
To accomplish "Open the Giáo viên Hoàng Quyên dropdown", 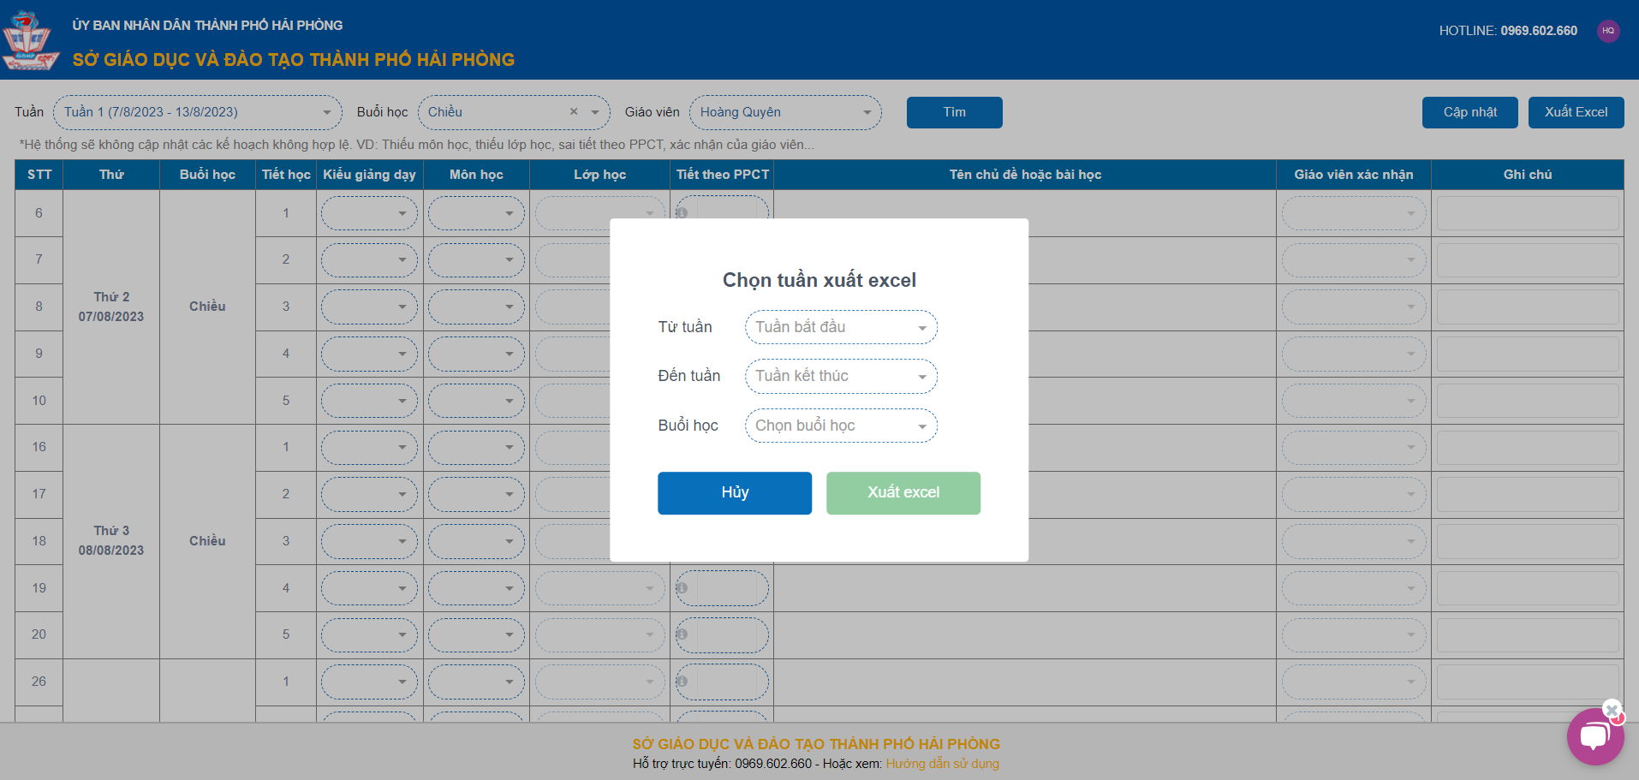I will pyautogui.click(x=784, y=112).
